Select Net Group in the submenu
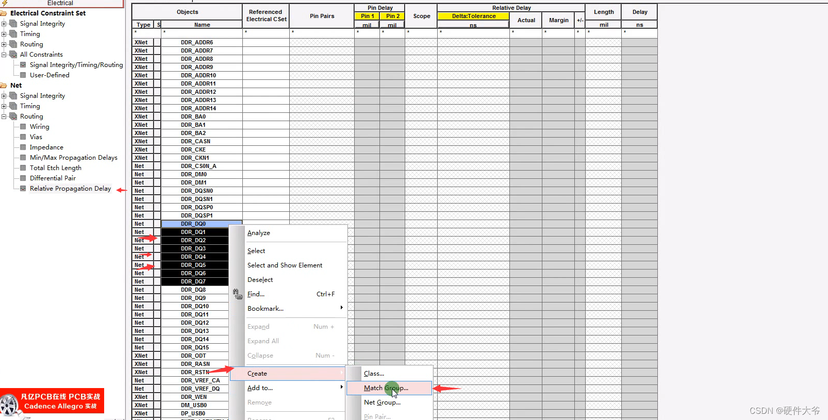 pos(382,402)
